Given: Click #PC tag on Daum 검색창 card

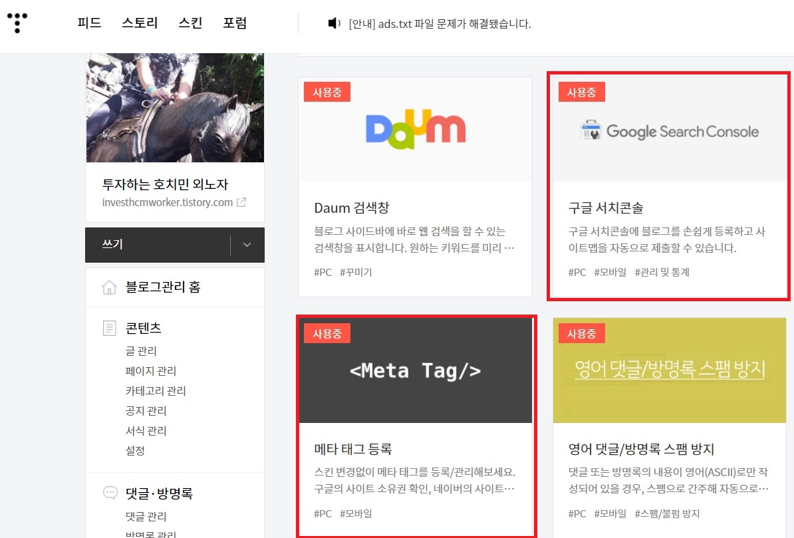Looking at the screenshot, I should (323, 272).
